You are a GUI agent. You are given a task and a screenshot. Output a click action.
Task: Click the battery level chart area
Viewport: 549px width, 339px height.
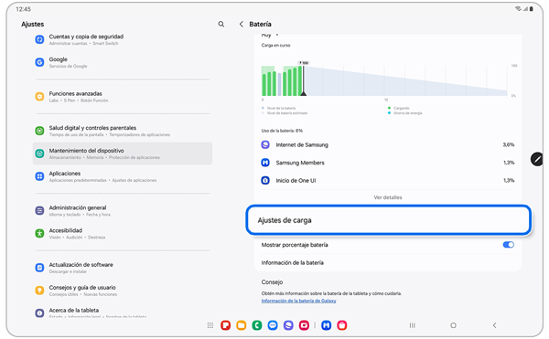pos(384,80)
